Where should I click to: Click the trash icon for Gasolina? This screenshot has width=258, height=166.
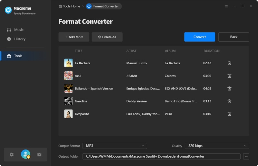pos(229,101)
